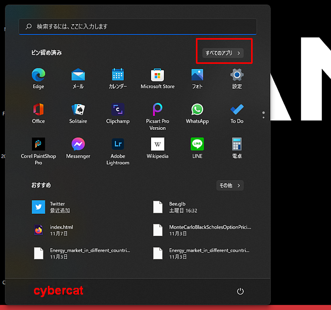The height and width of the screenshot is (310, 331).
Task: Launch the Office app
Action: [x=39, y=113]
